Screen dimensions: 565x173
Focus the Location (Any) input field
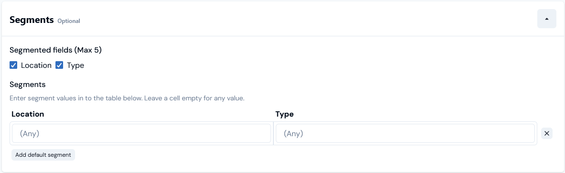pyautogui.click(x=141, y=133)
